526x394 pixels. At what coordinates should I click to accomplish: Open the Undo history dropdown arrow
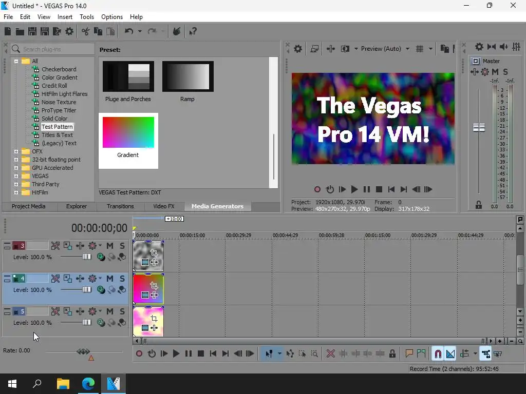(140, 31)
